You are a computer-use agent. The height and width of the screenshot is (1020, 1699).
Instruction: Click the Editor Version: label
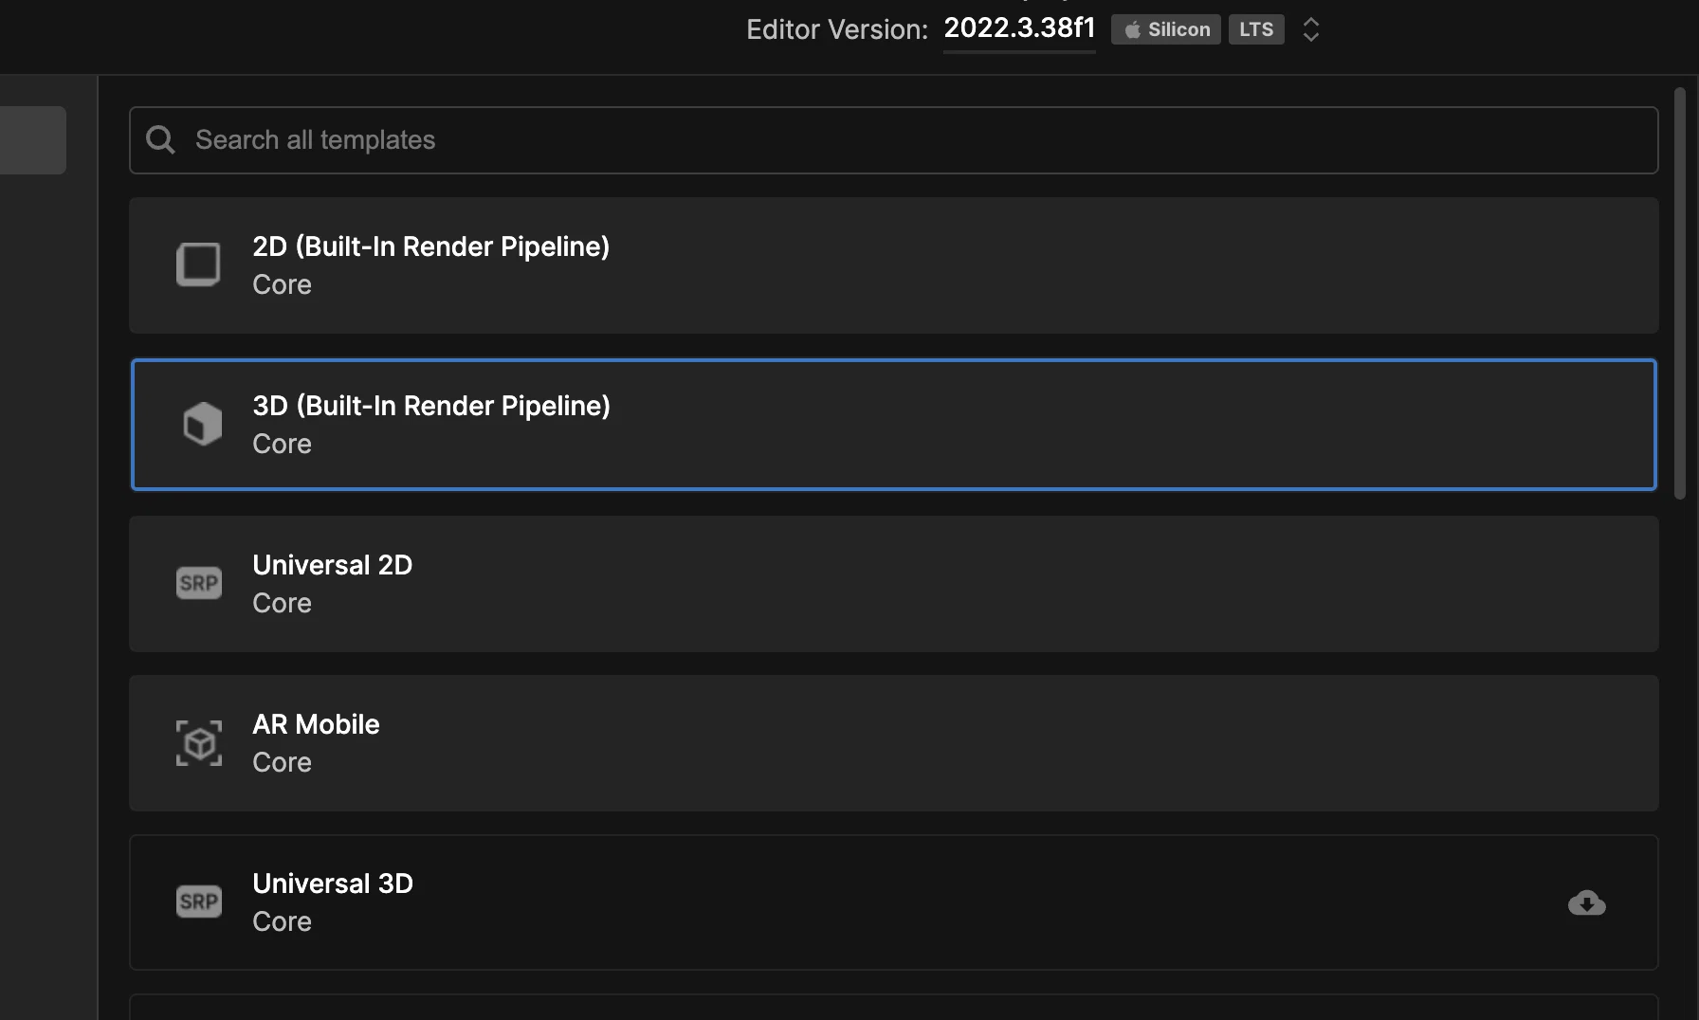click(x=837, y=29)
